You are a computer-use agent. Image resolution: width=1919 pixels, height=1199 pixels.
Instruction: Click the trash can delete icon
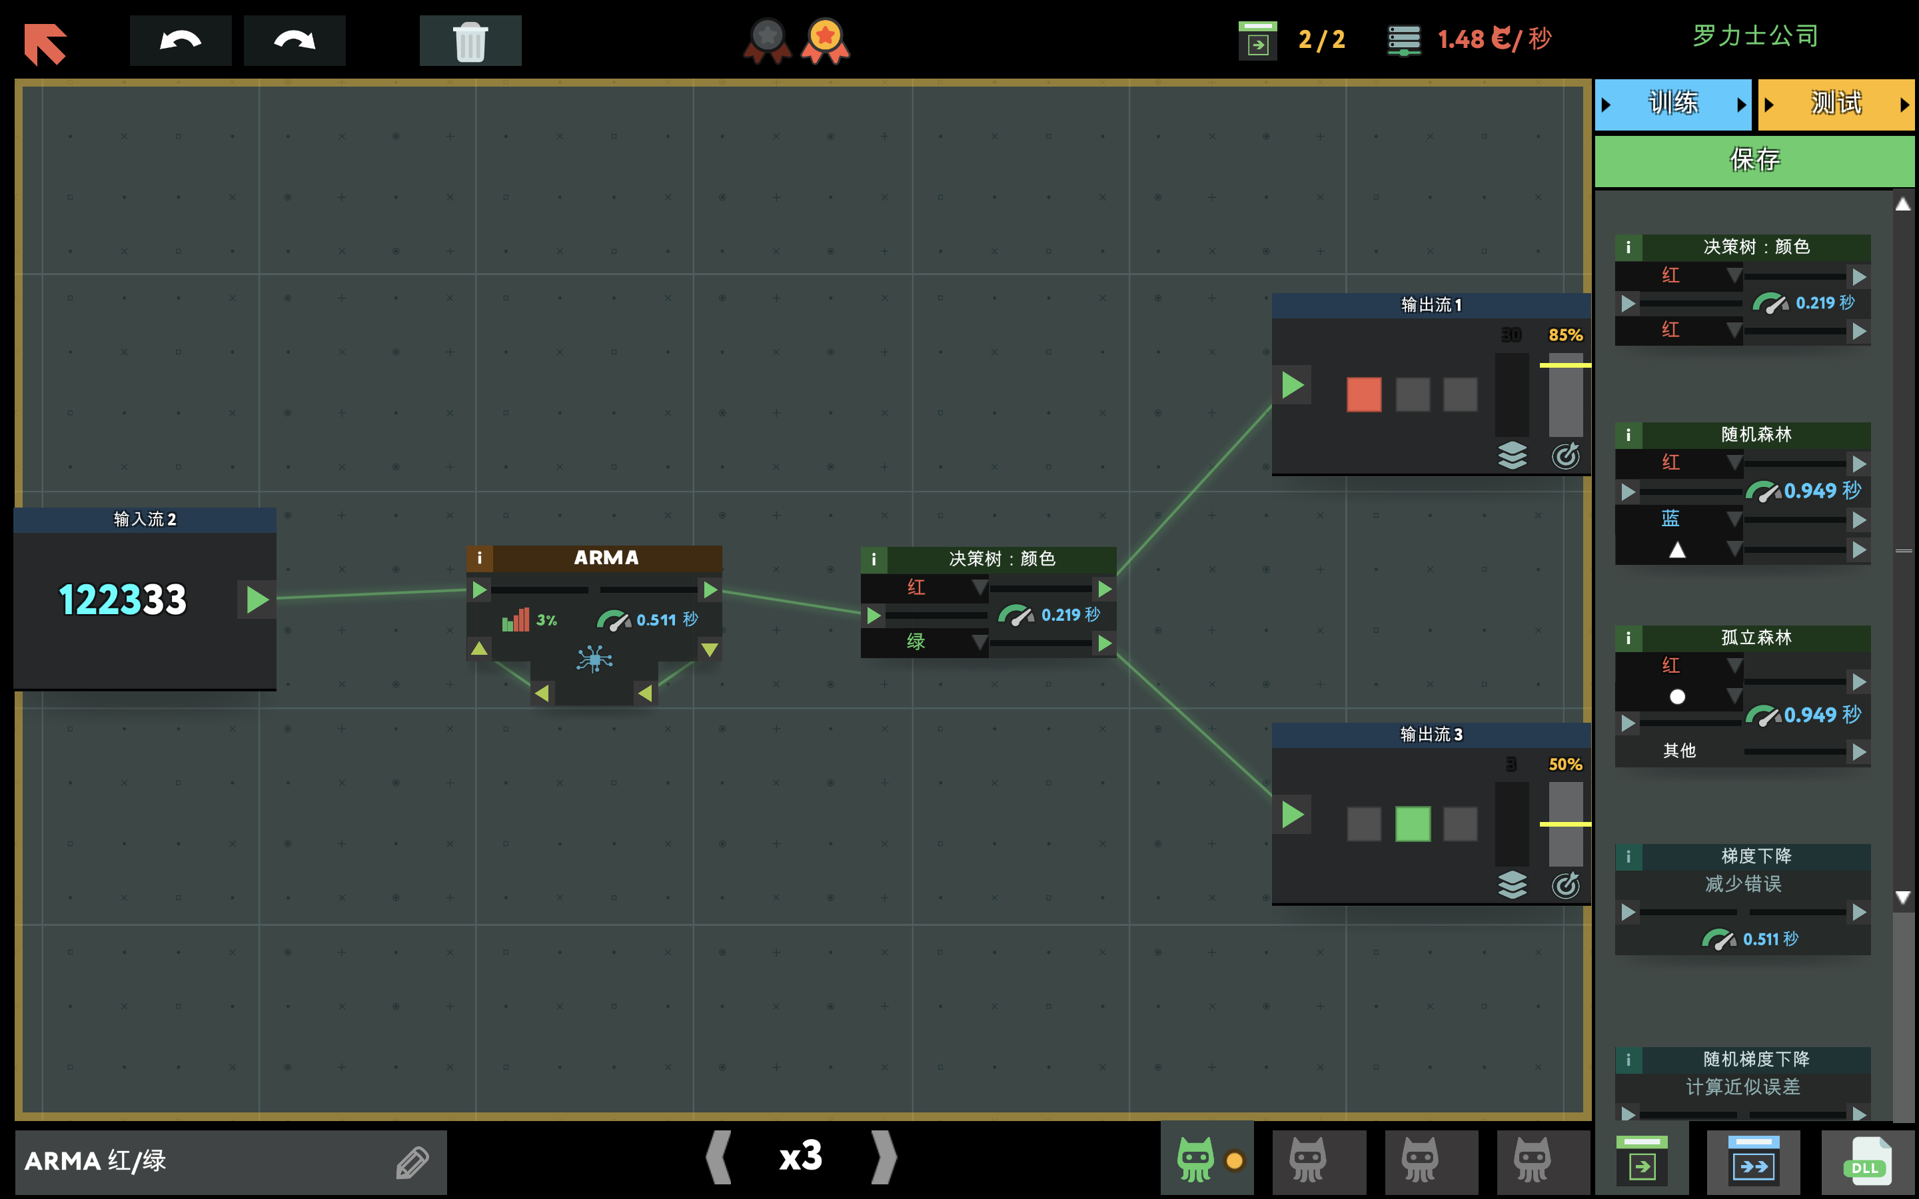click(x=470, y=41)
